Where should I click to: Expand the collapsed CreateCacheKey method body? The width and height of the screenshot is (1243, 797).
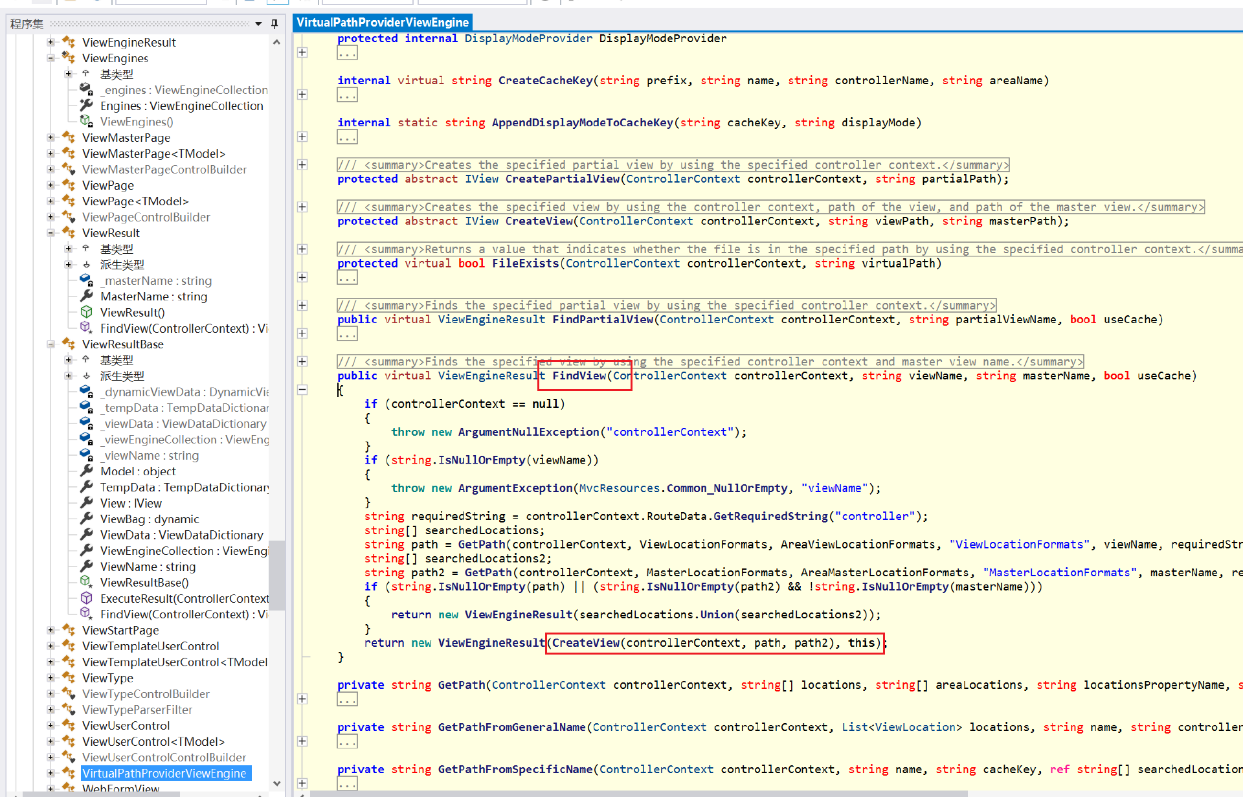(302, 95)
